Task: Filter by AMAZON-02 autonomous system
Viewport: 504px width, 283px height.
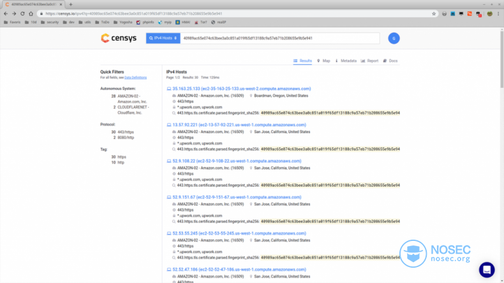Action: (x=132, y=99)
